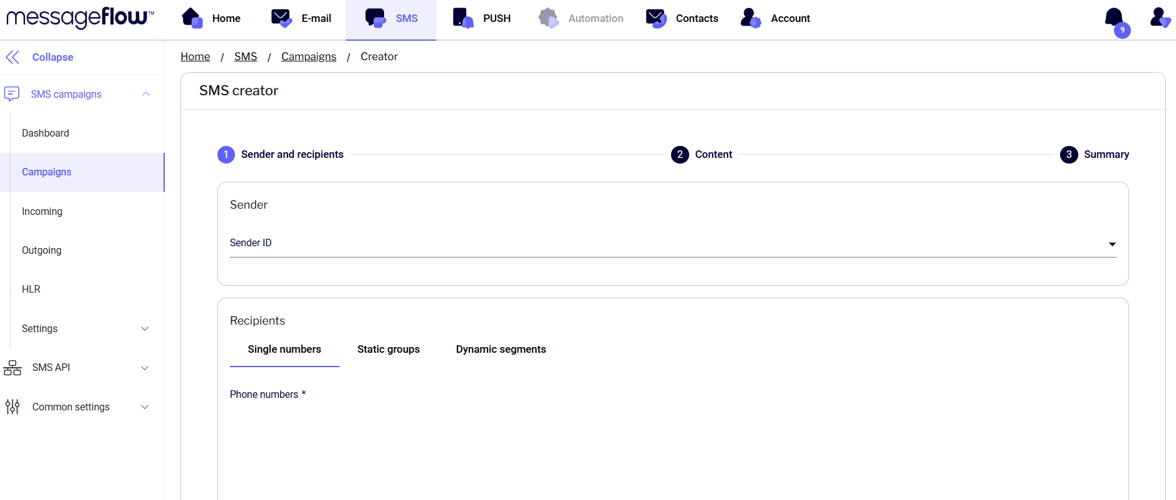This screenshot has height=500, width=1176.
Task: Click the notification bell icon
Action: [x=1114, y=18]
